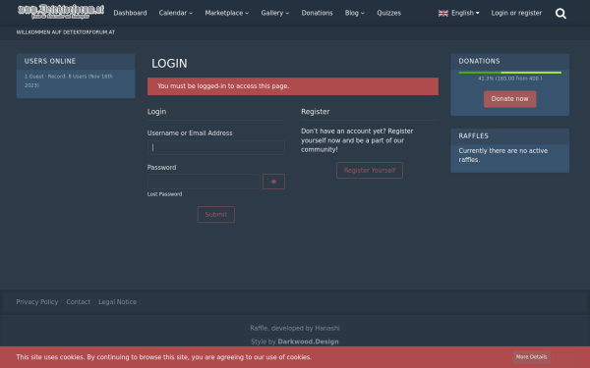Open Donations in navigation bar
The width and height of the screenshot is (590, 368).
pyautogui.click(x=317, y=13)
